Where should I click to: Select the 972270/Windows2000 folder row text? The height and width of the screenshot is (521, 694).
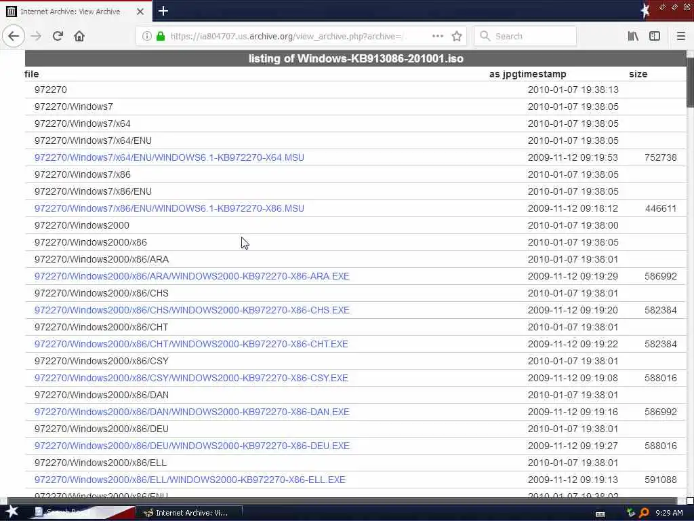click(x=82, y=225)
